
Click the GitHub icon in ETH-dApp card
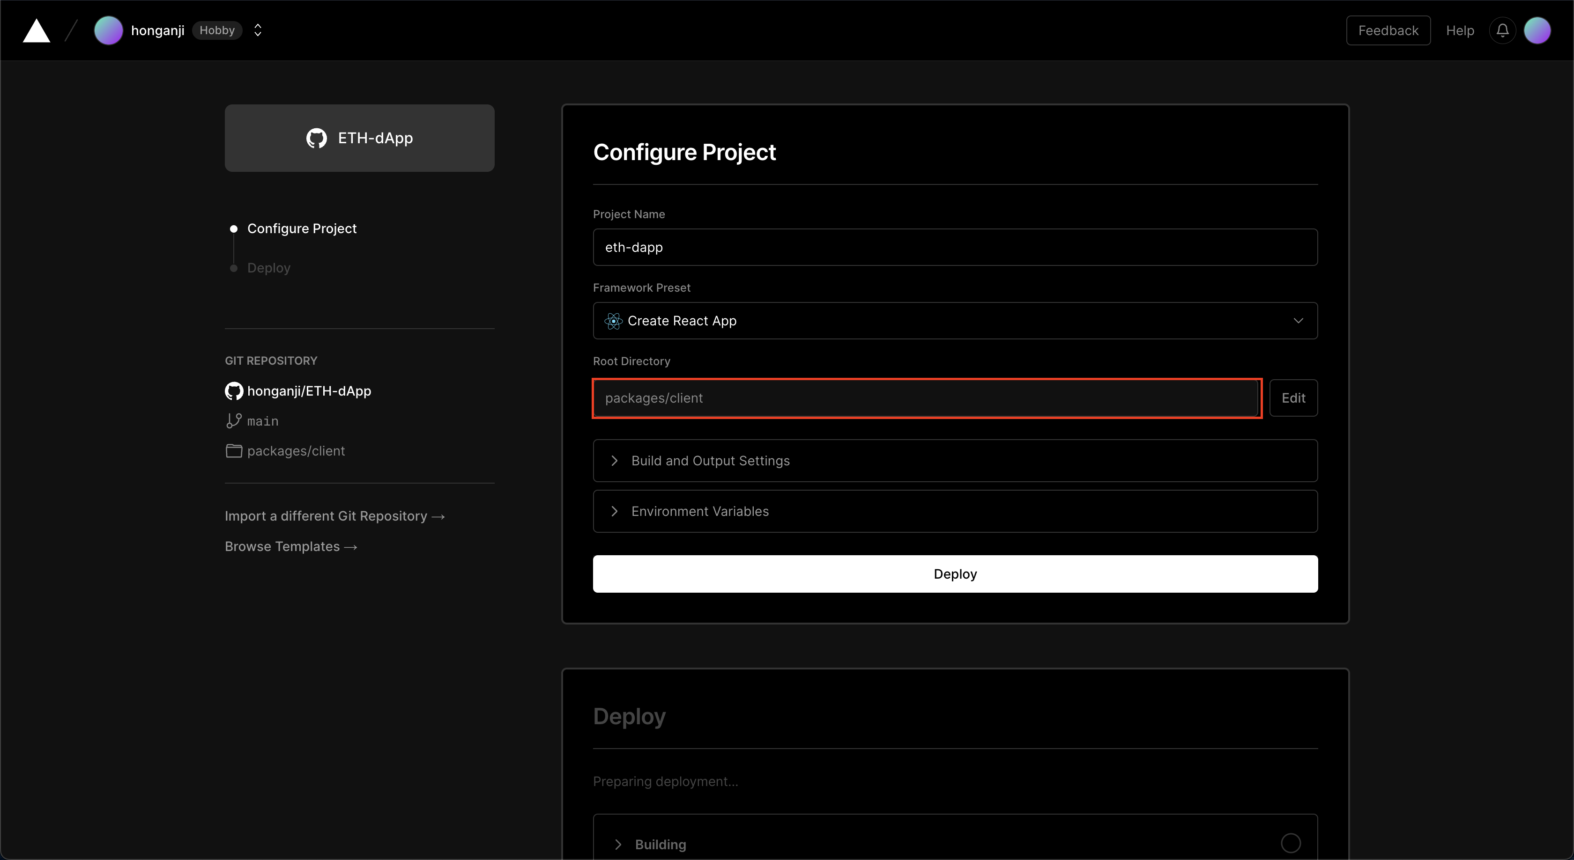tap(317, 138)
